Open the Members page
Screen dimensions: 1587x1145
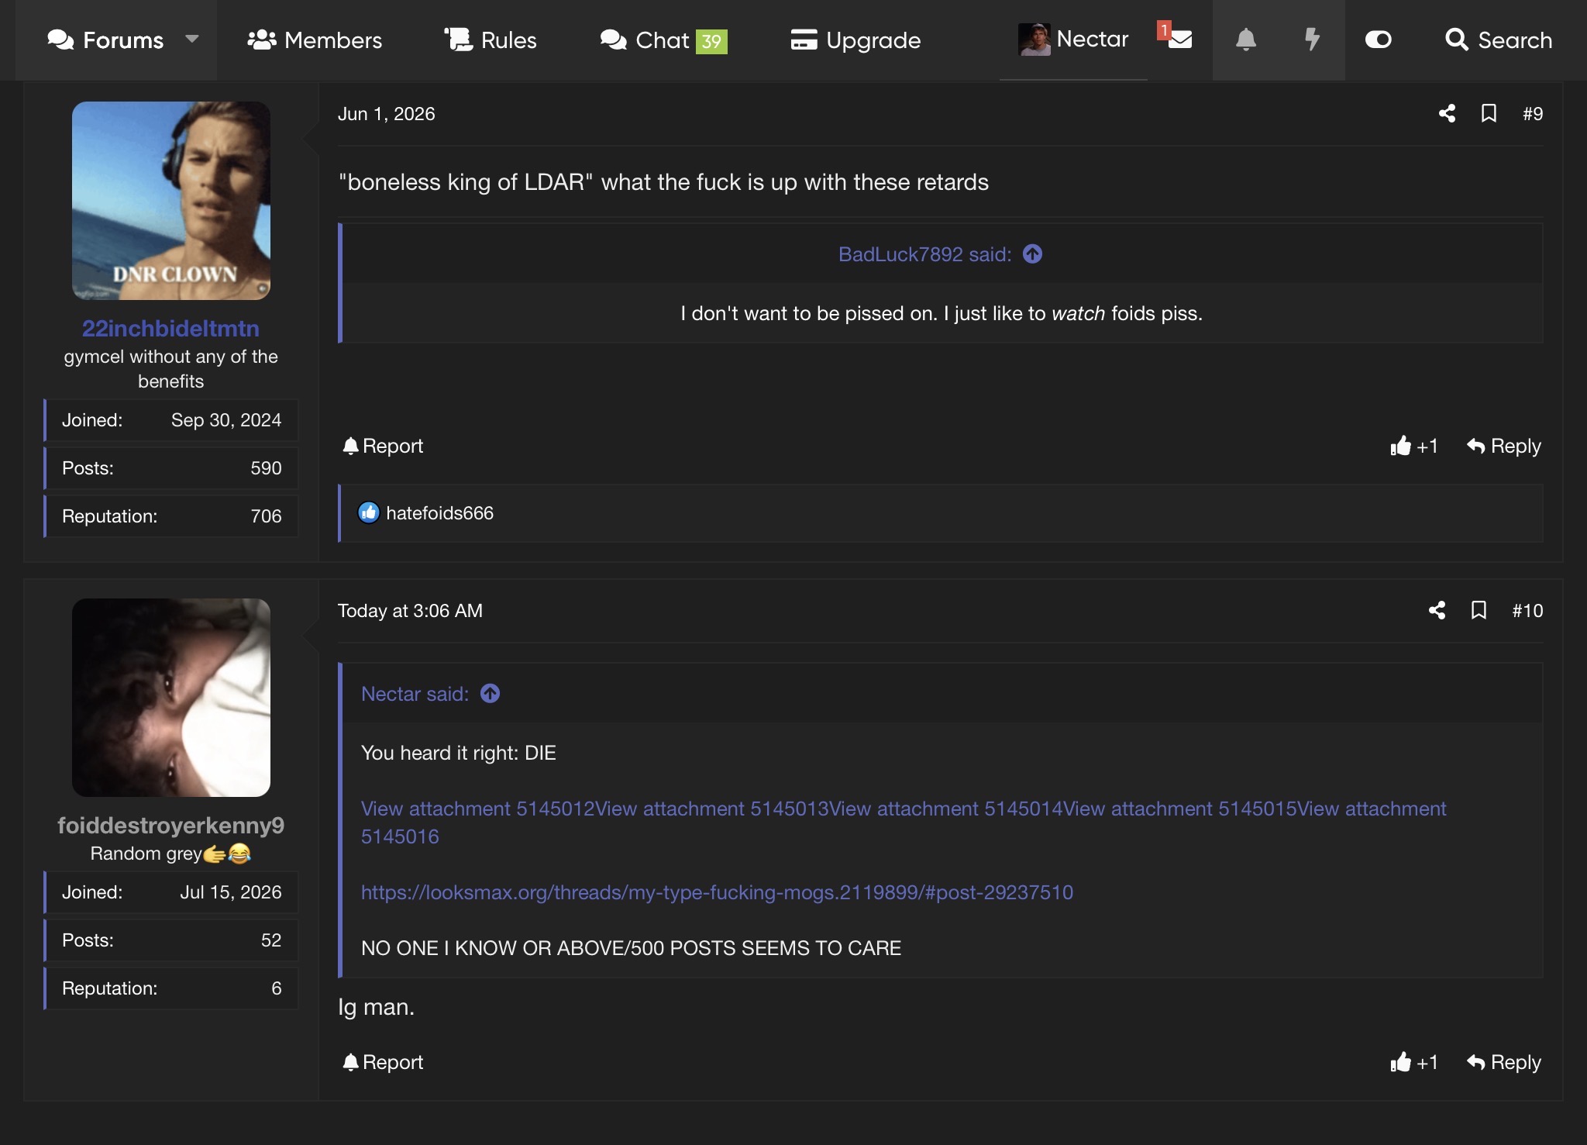[x=315, y=40]
